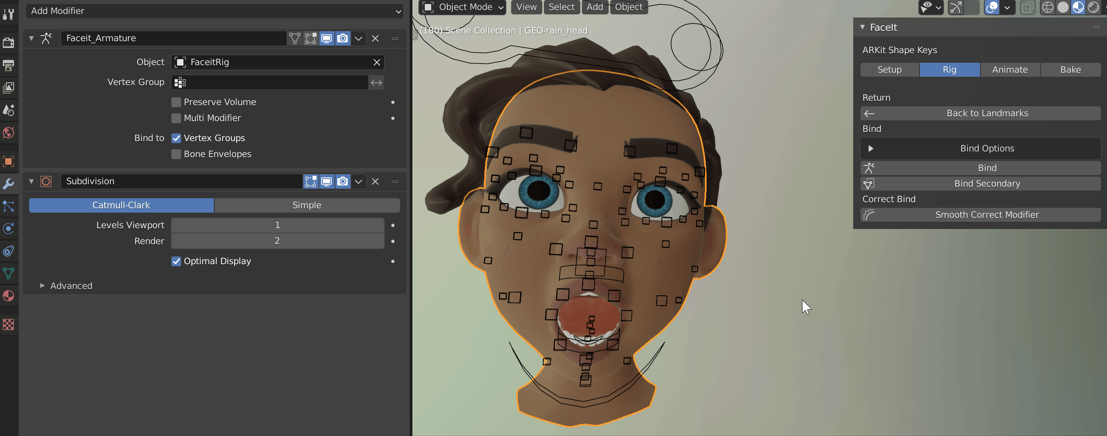Apply Smooth Correct Modifier
Screen dimensions: 1107x436
[x=980, y=215]
